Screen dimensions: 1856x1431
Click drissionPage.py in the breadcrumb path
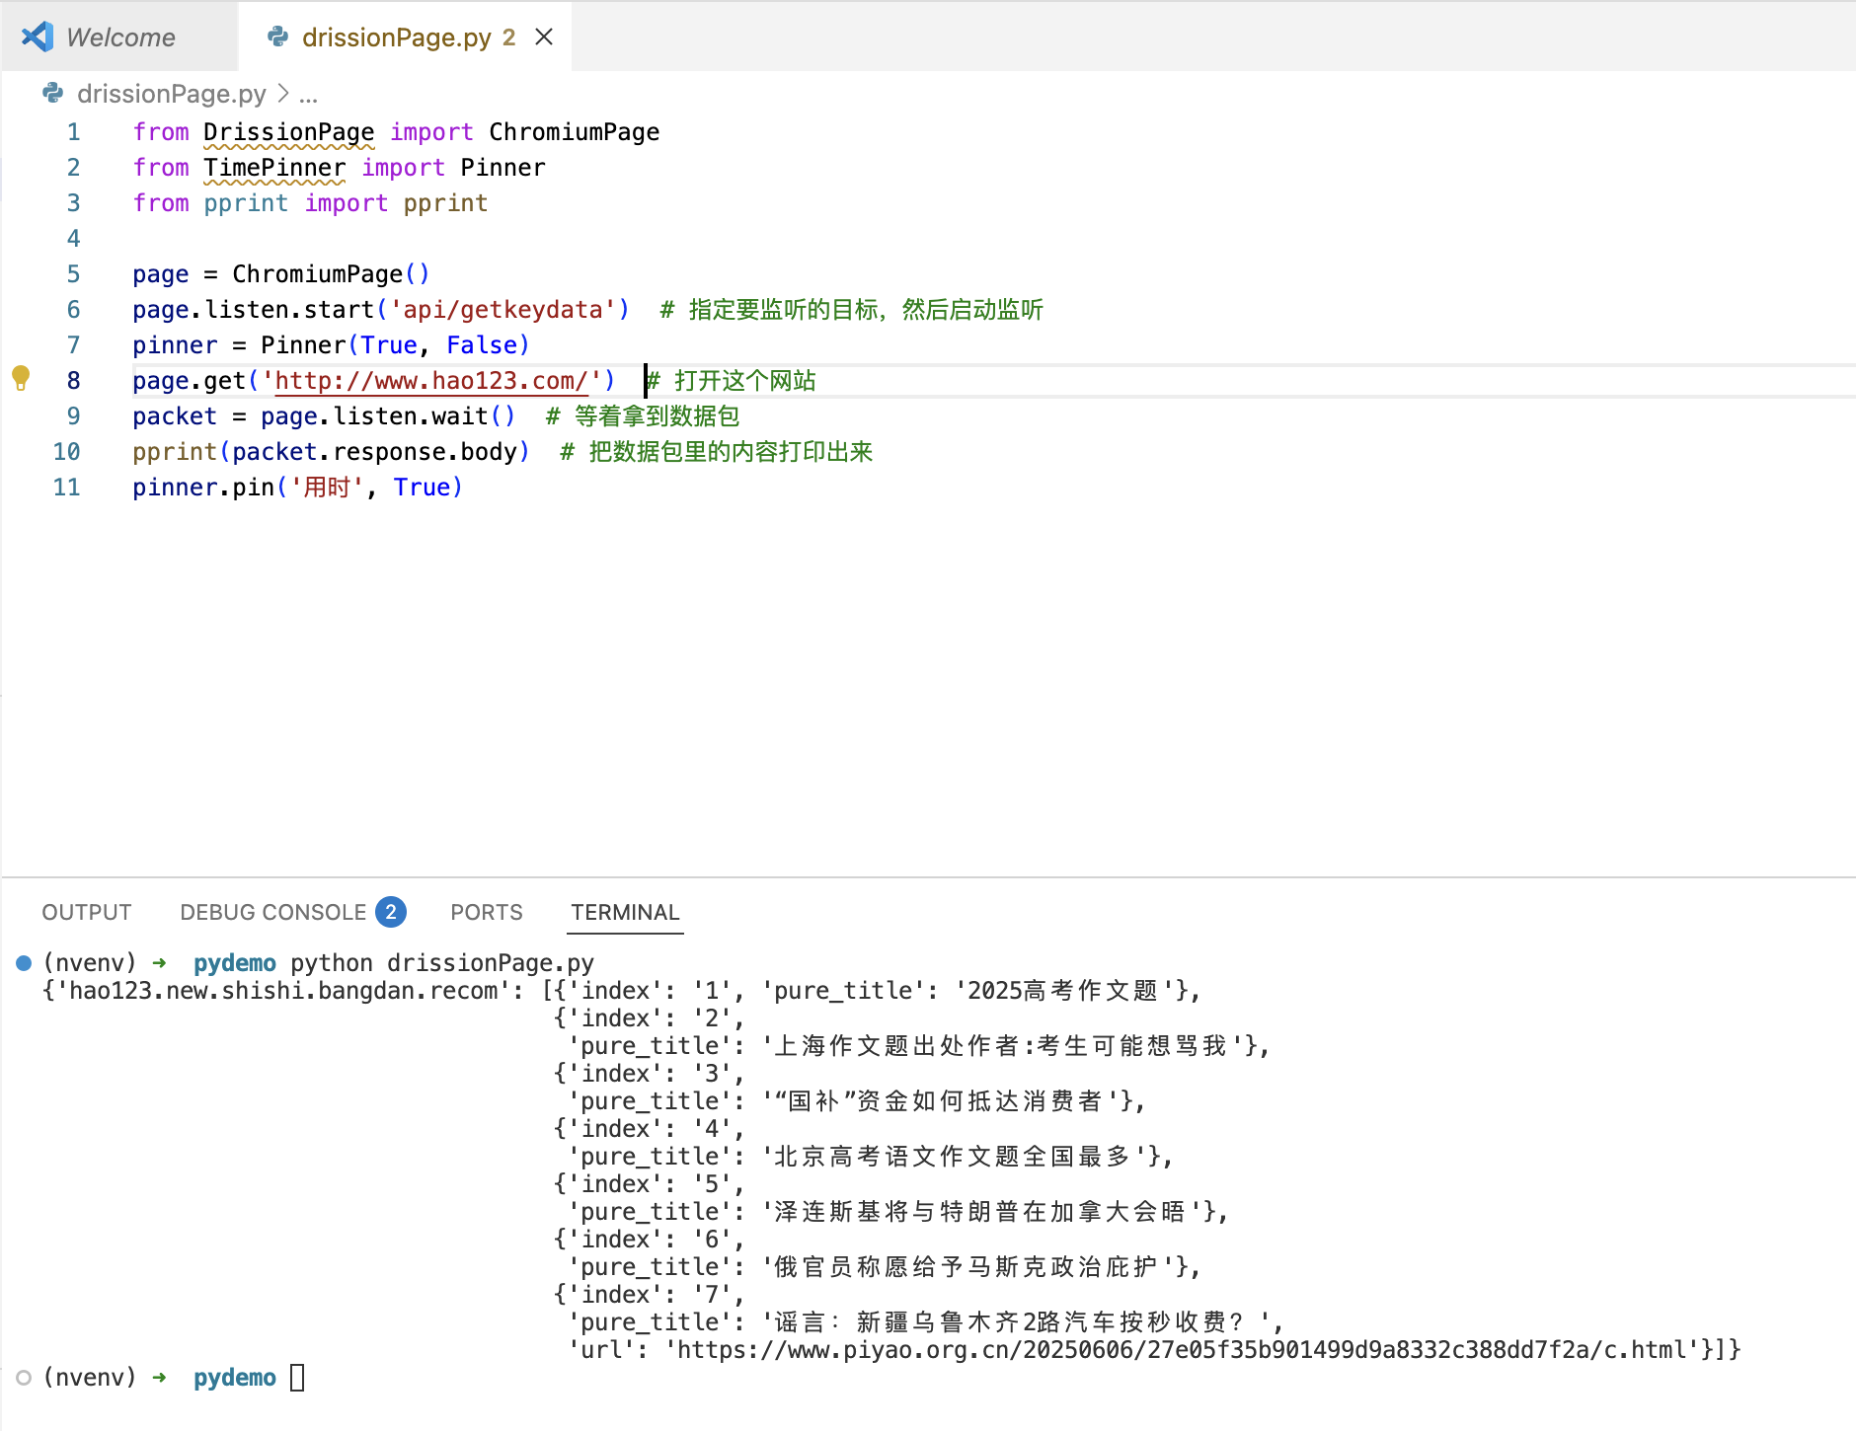click(172, 93)
